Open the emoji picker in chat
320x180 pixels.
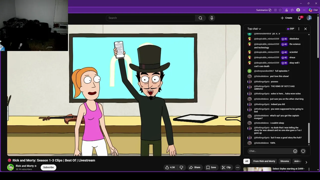pyautogui.click(x=295, y=151)
